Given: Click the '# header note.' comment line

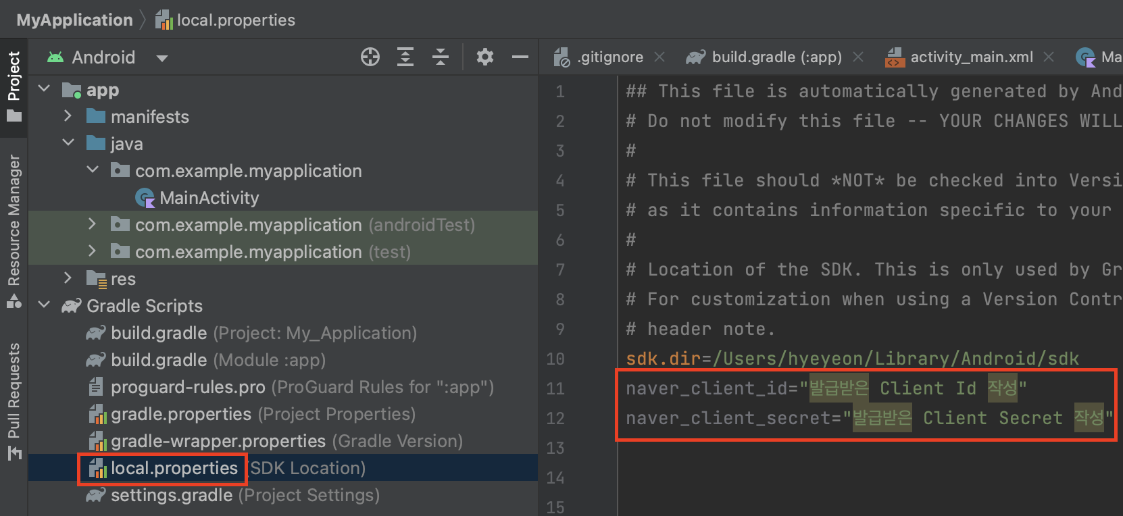Looking at the screenshot, I should click(700, 329).
